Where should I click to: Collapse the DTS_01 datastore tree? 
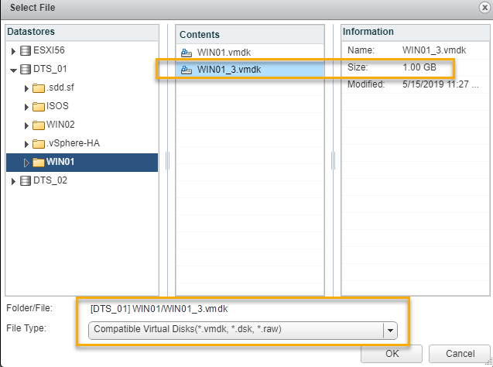pyautogui.click(x=13, y=70)
